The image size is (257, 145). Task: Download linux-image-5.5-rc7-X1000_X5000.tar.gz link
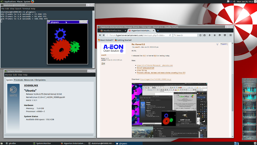click(156, 79)
